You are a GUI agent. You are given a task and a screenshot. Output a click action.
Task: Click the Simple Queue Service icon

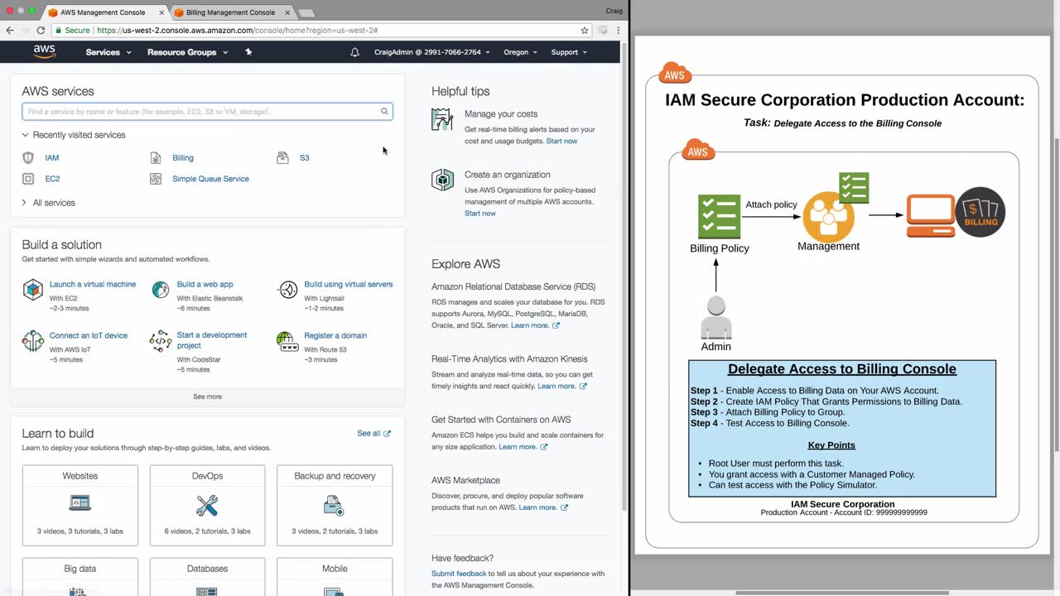click(156, 179)
